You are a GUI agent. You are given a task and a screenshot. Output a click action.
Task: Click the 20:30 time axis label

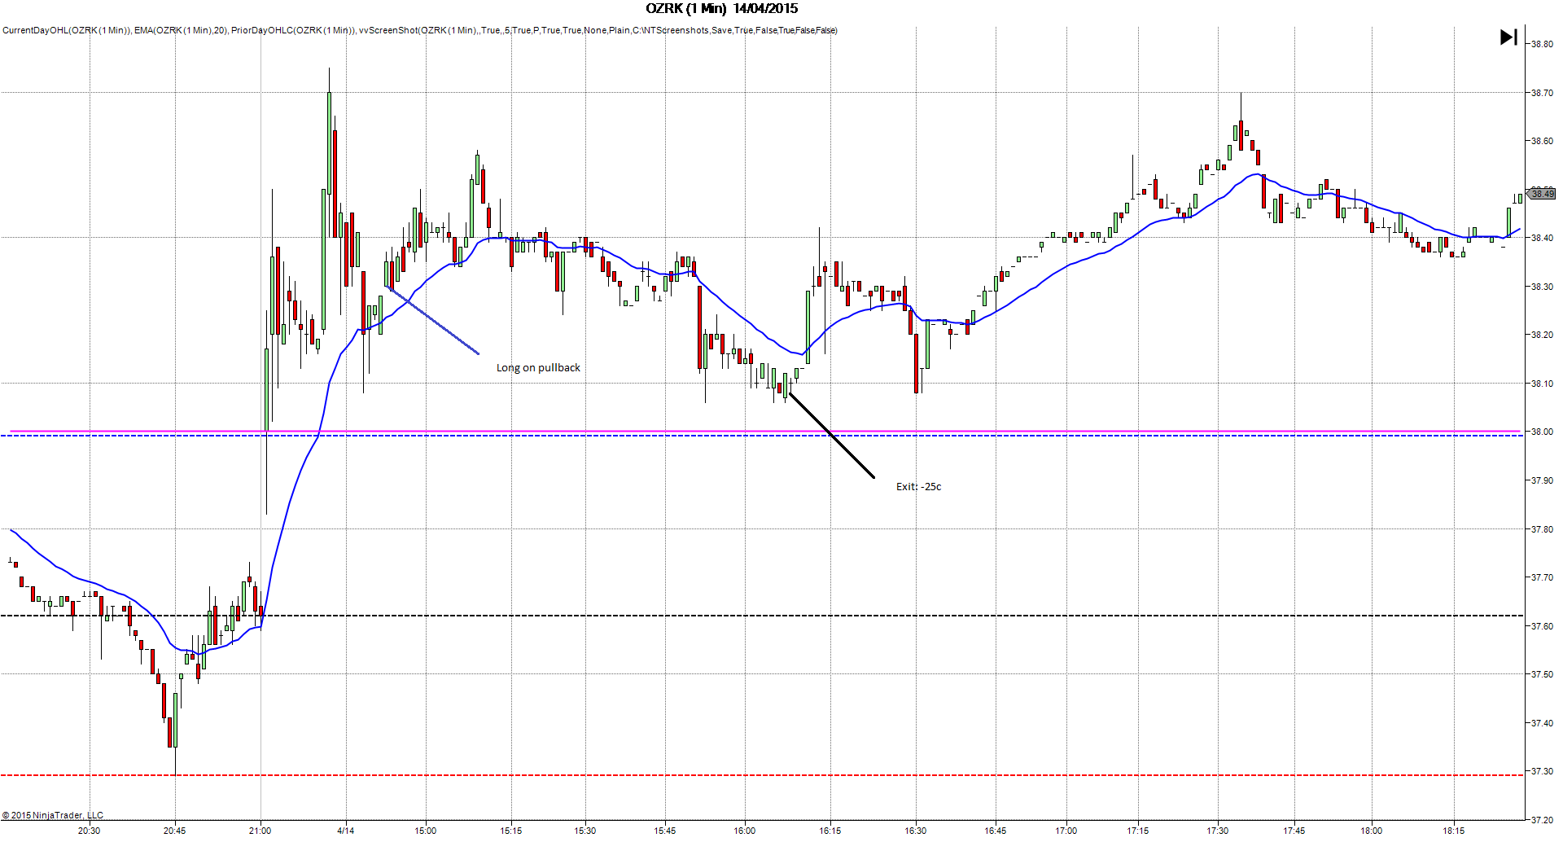[90, 831]
